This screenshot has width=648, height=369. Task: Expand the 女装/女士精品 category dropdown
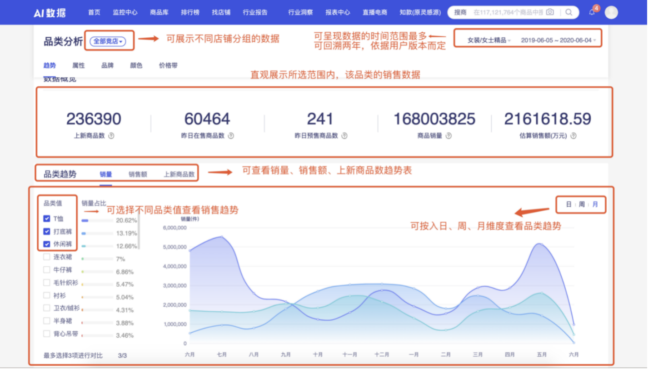(x=489, y=40)
